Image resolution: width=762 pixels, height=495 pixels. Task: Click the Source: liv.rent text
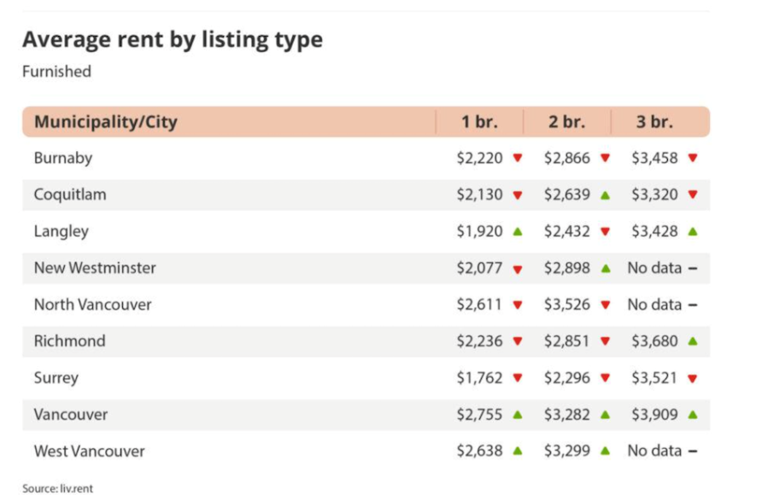click(x=58, y=488)
